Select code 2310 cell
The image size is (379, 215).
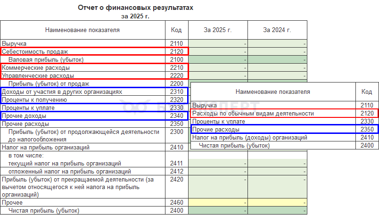point(177,91)
